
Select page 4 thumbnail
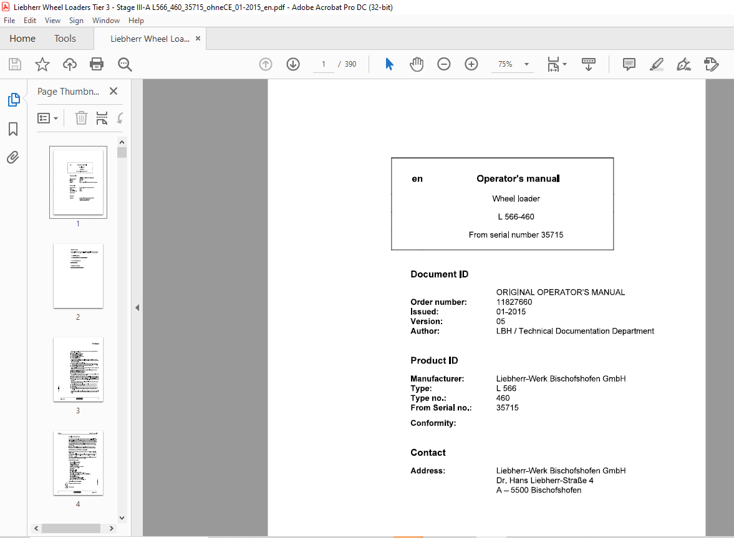pos(78,463)
